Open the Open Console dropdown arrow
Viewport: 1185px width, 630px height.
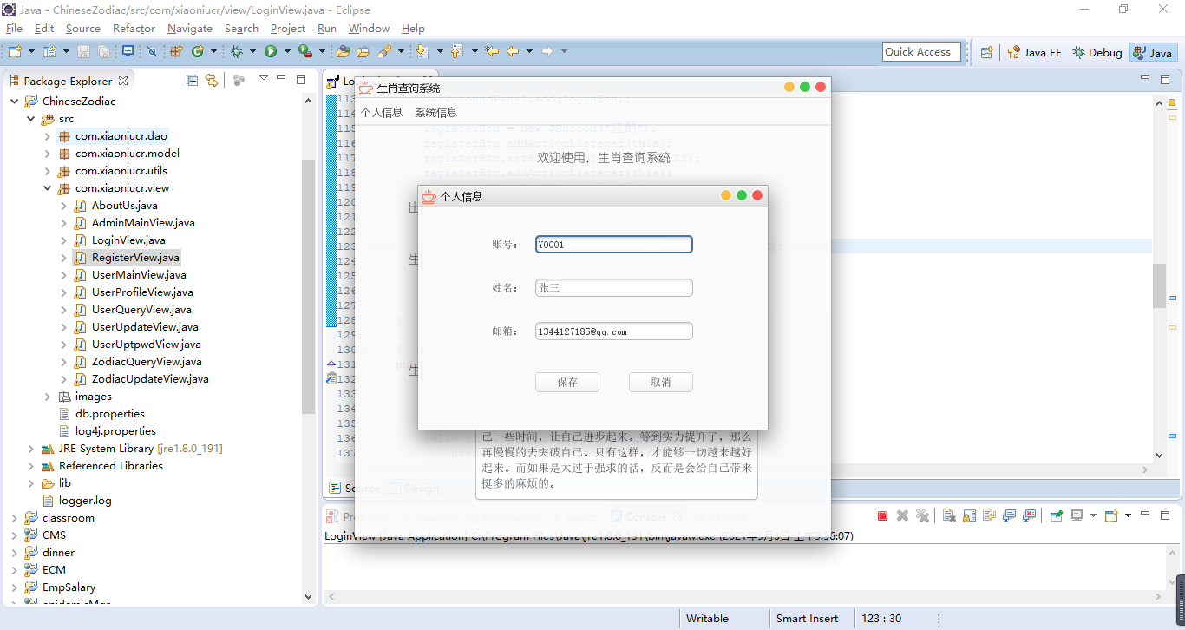click(x=1128, y=515)
